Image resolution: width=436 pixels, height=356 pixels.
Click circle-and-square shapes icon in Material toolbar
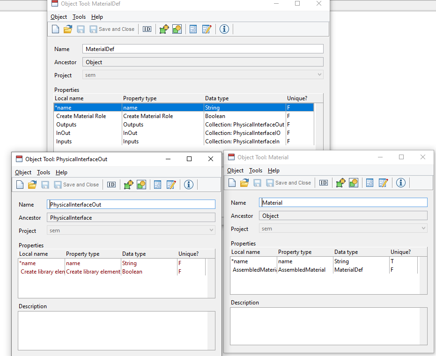coord(354,183)
